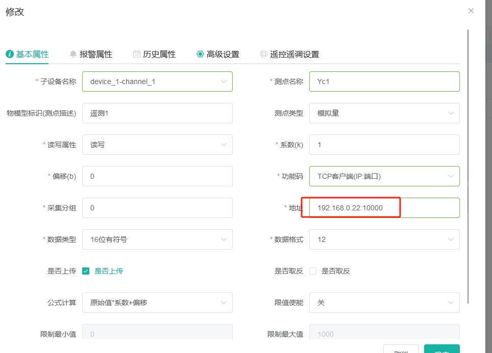492x353 pixels.
Task: Close the 修改 dialog with X icon
Action: 471,11
